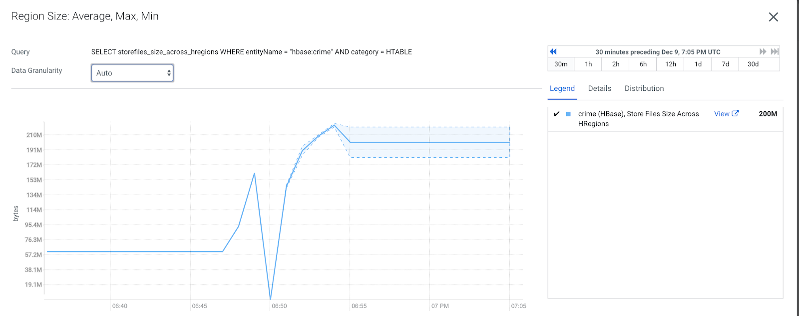Switch to the Distribution tab
The height and width of the screenshot is (316, 799).
pos(644,88)
